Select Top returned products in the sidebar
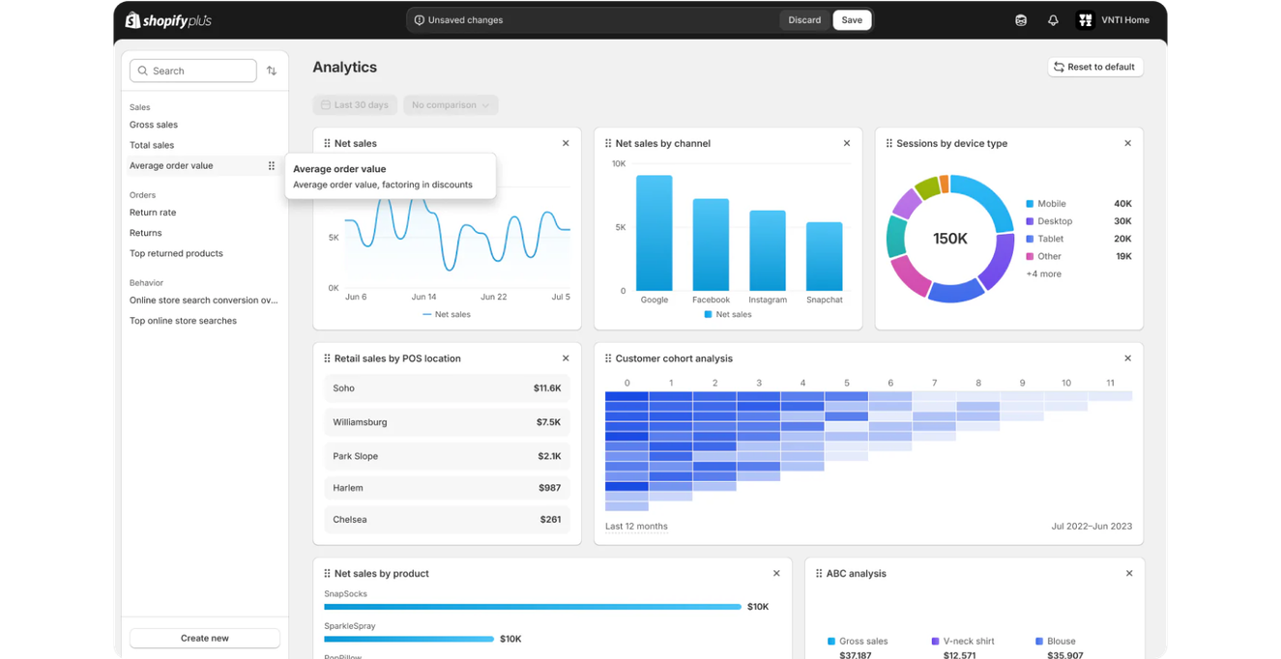The image size is (1281, 659). pyautogui.click(x=176, y=253)
